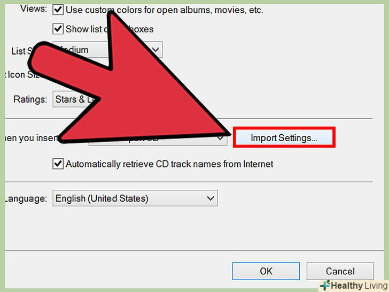Uncheck the "Use custom colors" checkbox
The image size is (389, 292).
(58, 10)
